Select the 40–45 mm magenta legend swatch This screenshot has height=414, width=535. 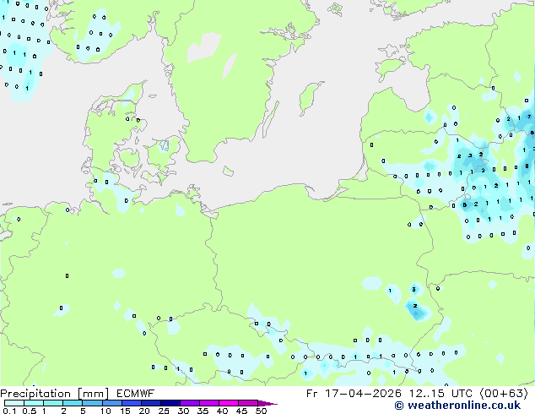[229, 403]
